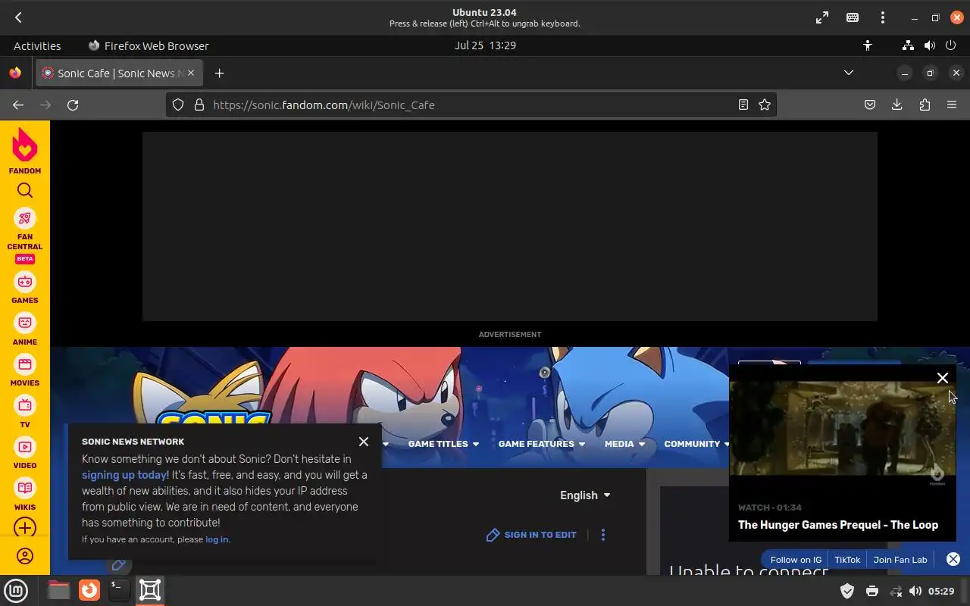Open the Movies sidebar category
970x606 pixels.
click(25, 370)
